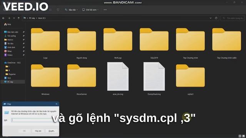Open the Sắp xếp sort menu
This screenshot has height=138, width=246.
(x=71, y=10)
